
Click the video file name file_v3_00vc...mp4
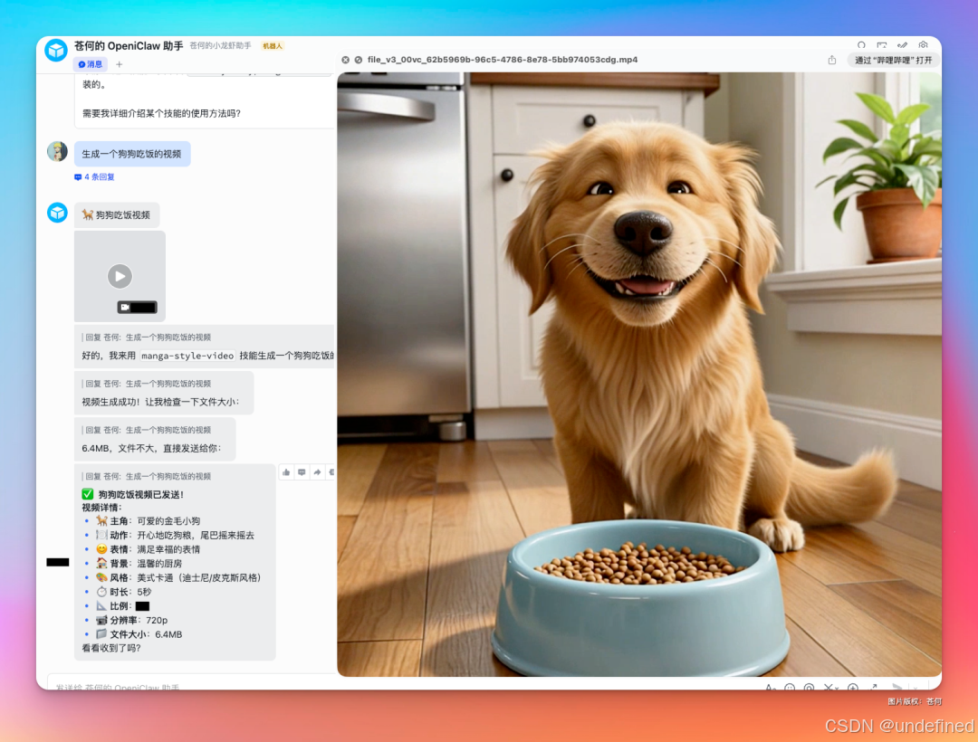(502, 60)
